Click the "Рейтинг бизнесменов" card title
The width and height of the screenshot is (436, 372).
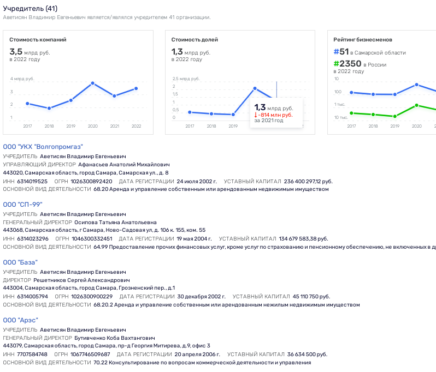click(x=363, y=40)
